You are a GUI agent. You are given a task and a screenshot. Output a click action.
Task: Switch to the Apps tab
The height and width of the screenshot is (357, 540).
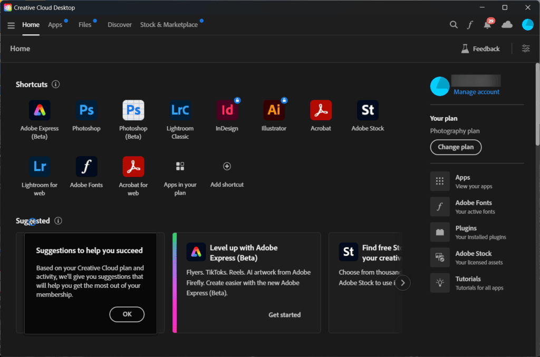(x=55, y=25)
